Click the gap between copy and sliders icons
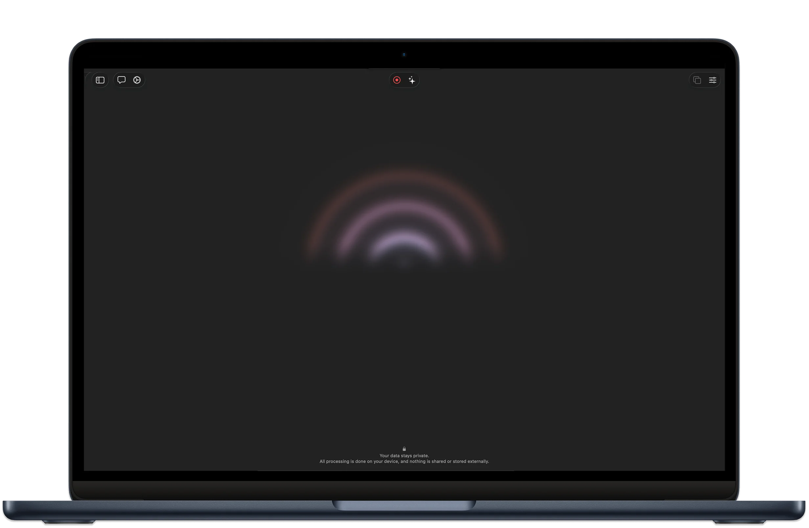This screenshot has width=809, height=528. point(705,80)
